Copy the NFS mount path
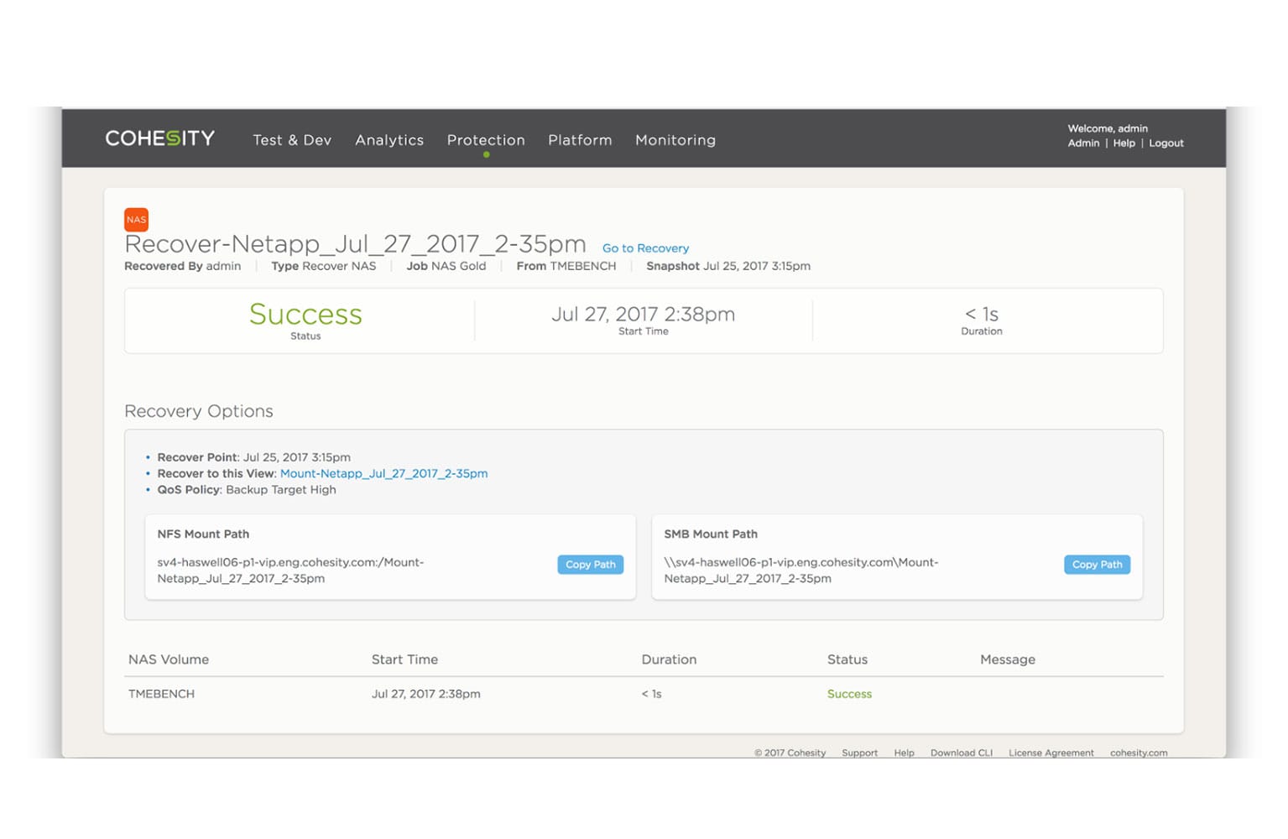1288x839 pixels. pyautogui.click(x=590, y=565)
